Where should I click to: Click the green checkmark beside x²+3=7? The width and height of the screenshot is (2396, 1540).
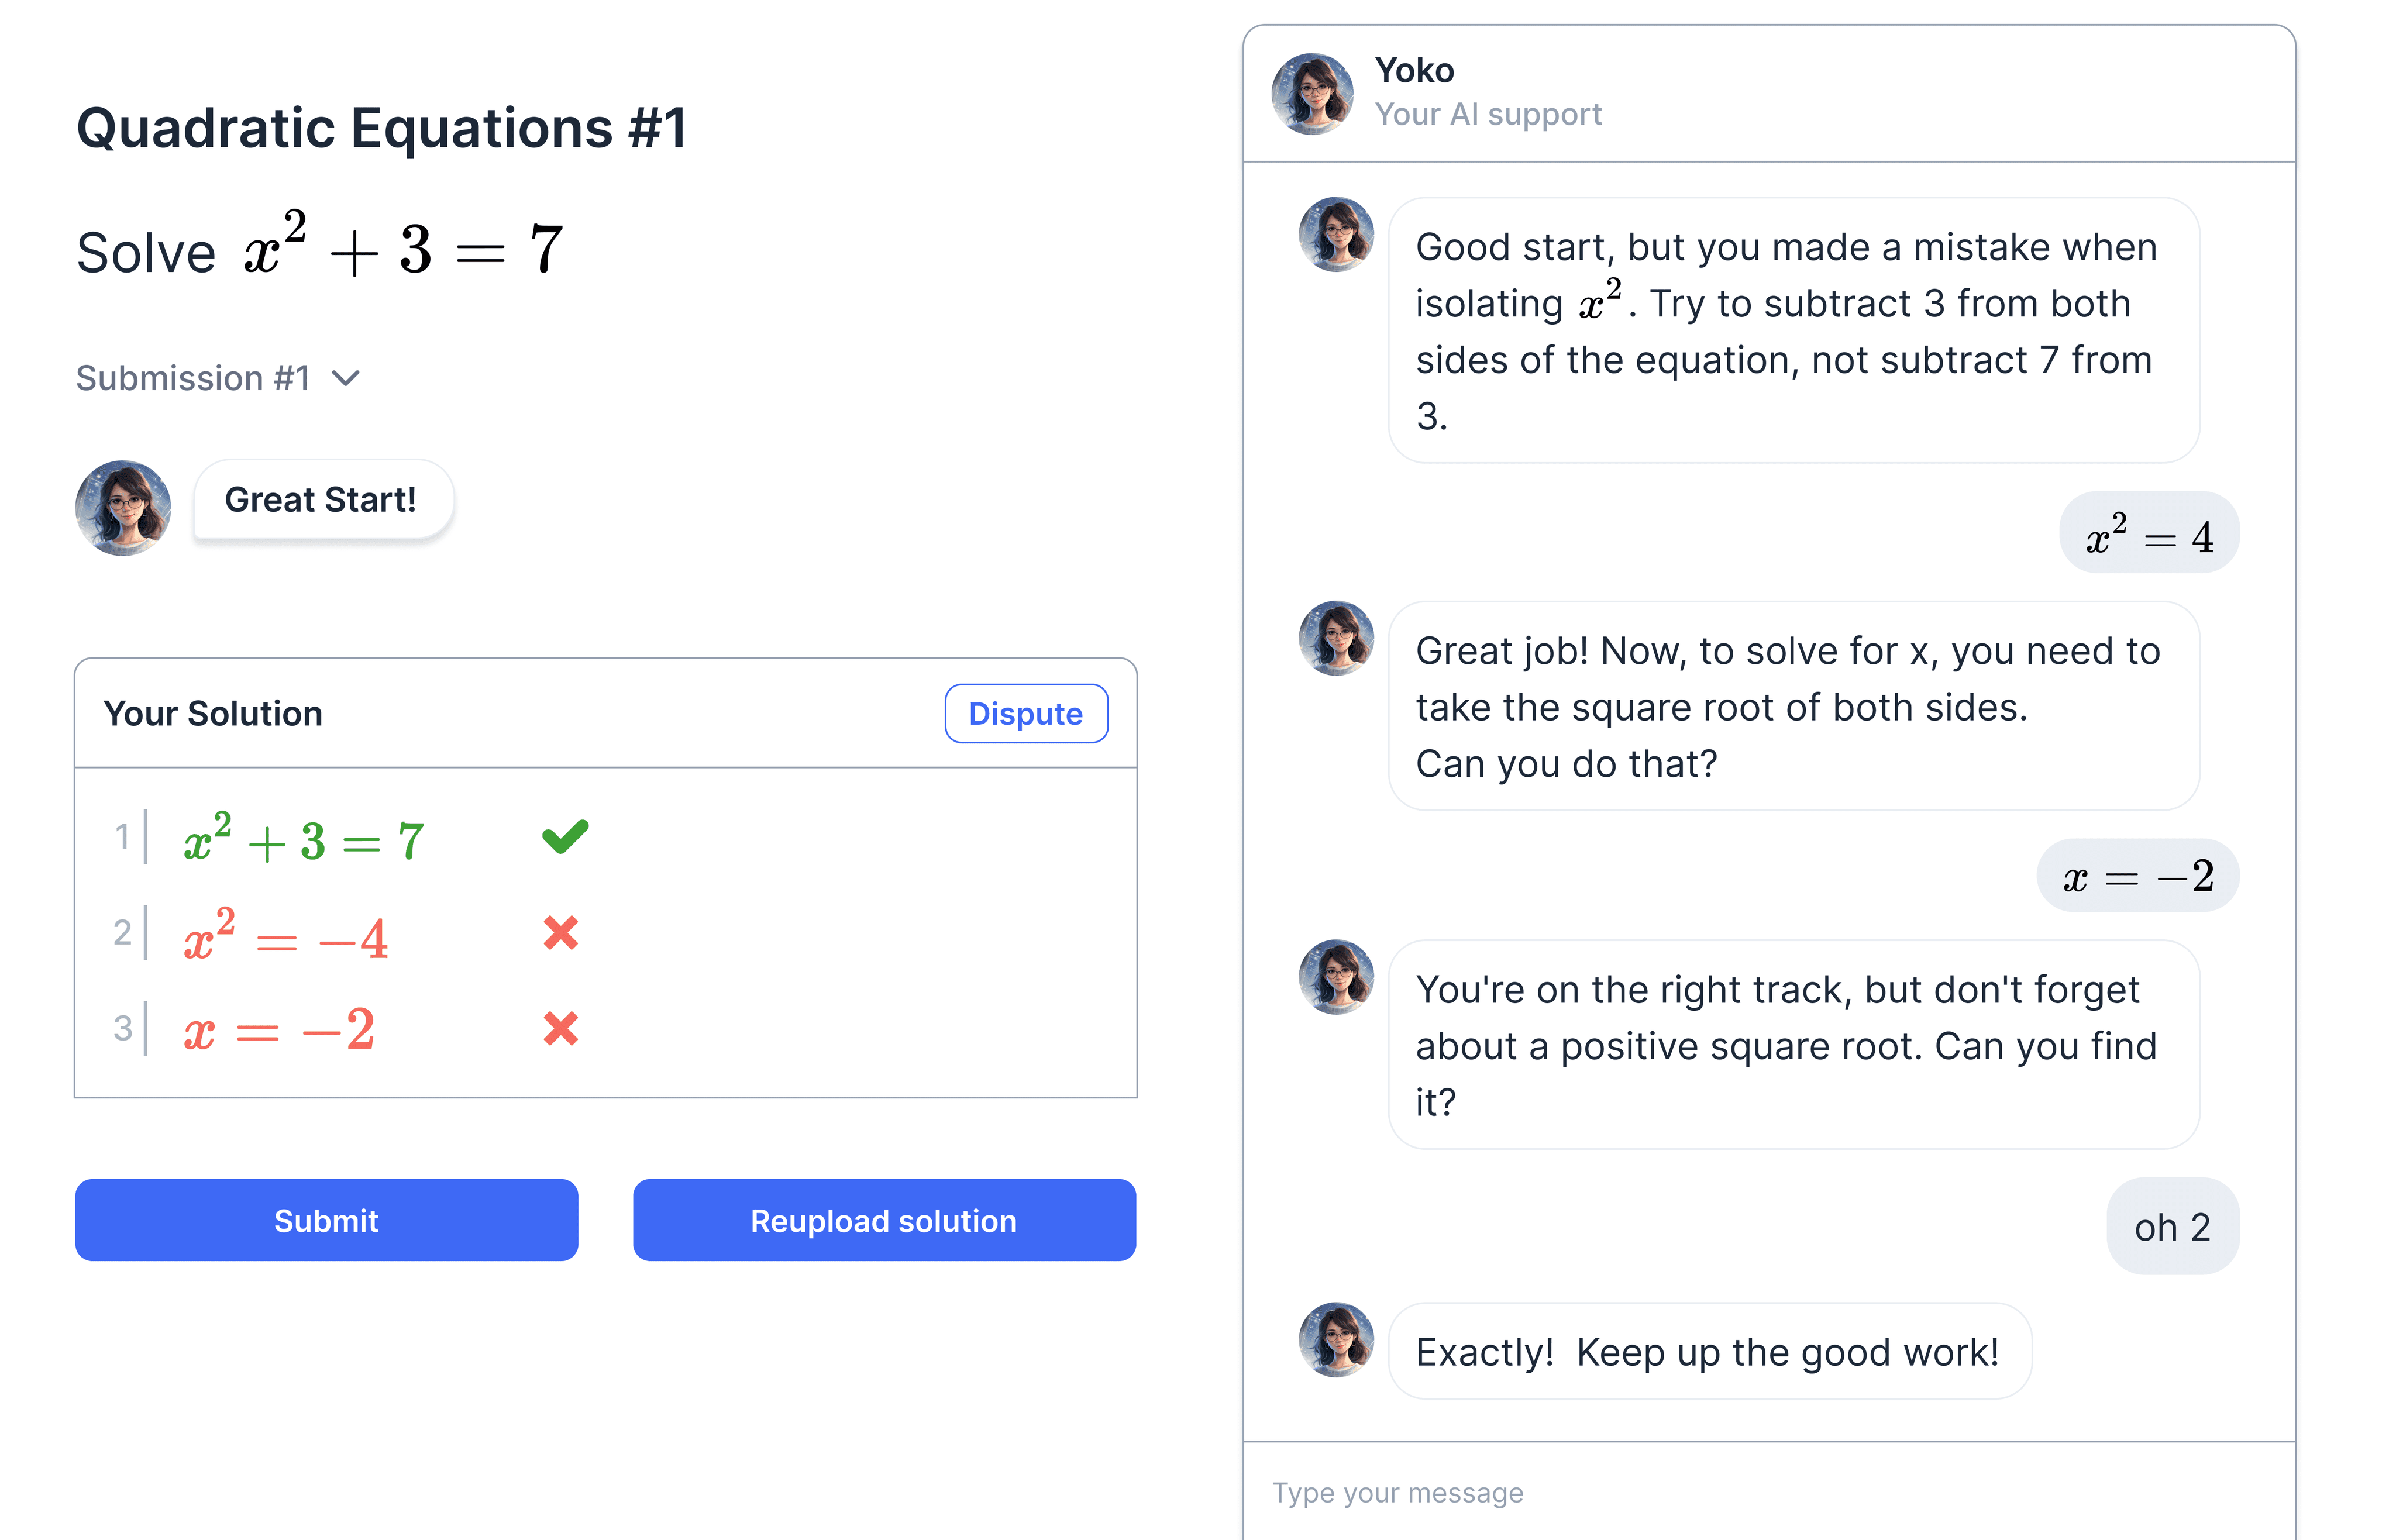[x=563, y=837]
